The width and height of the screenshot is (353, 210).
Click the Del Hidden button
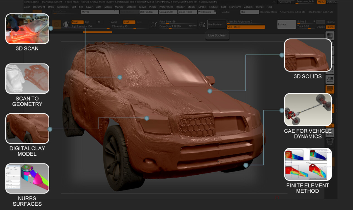pyautogui.click(x=148, y=12)
